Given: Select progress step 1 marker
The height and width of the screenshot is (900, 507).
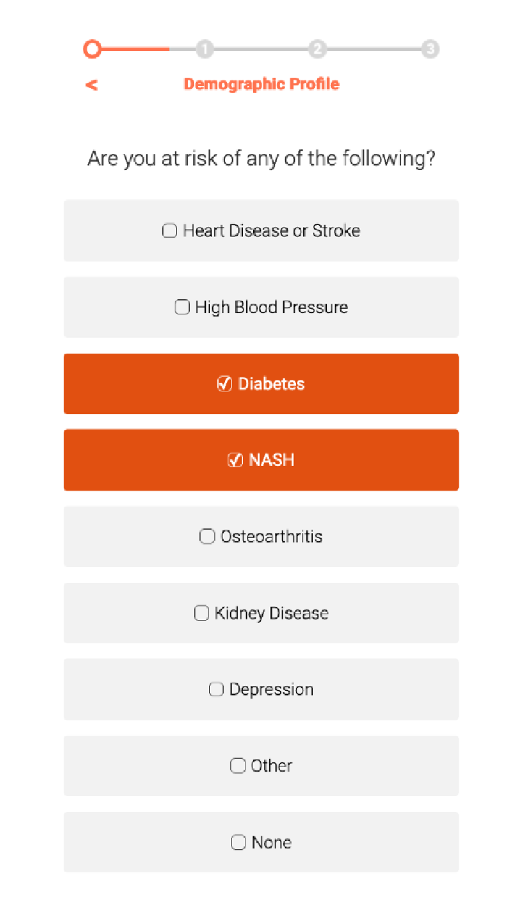Looking at the screenshot, I should click(x=204, y=49).
